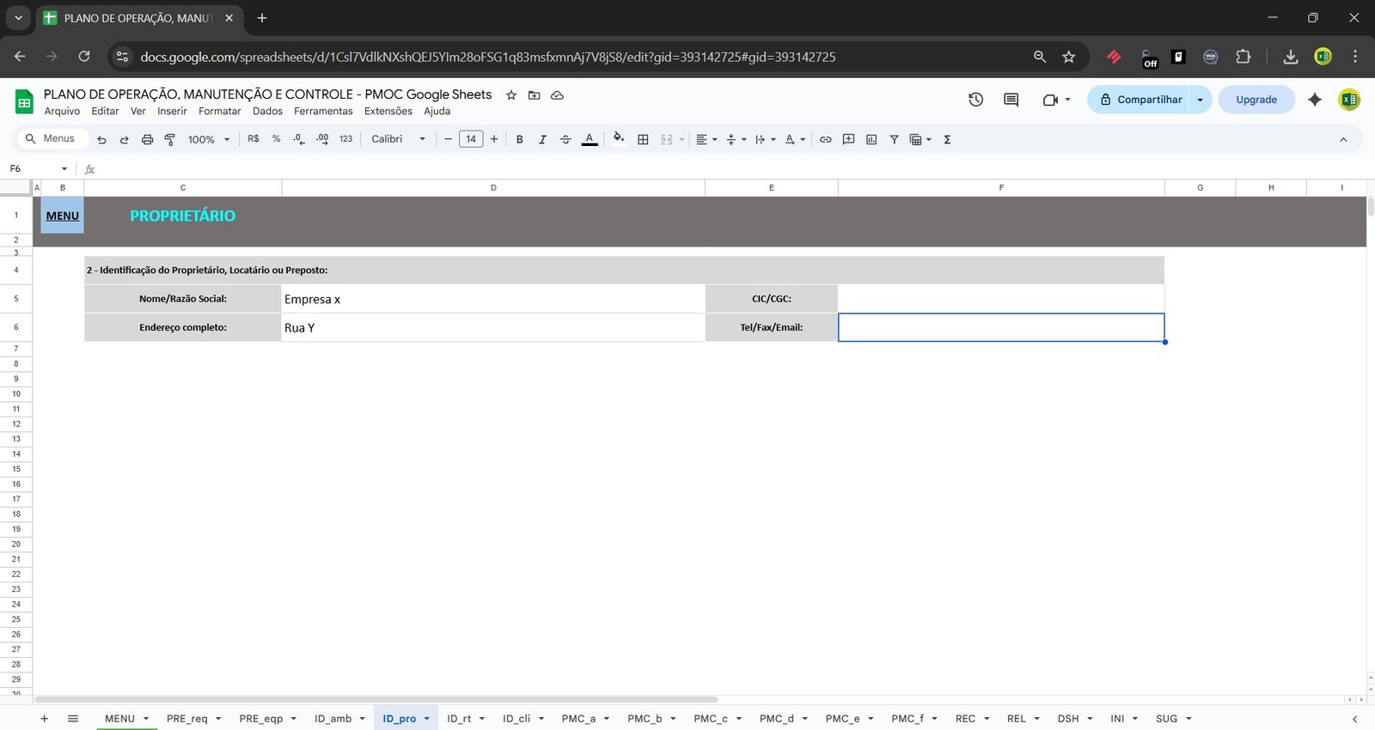Select the Paint format tool

[170, 139]
